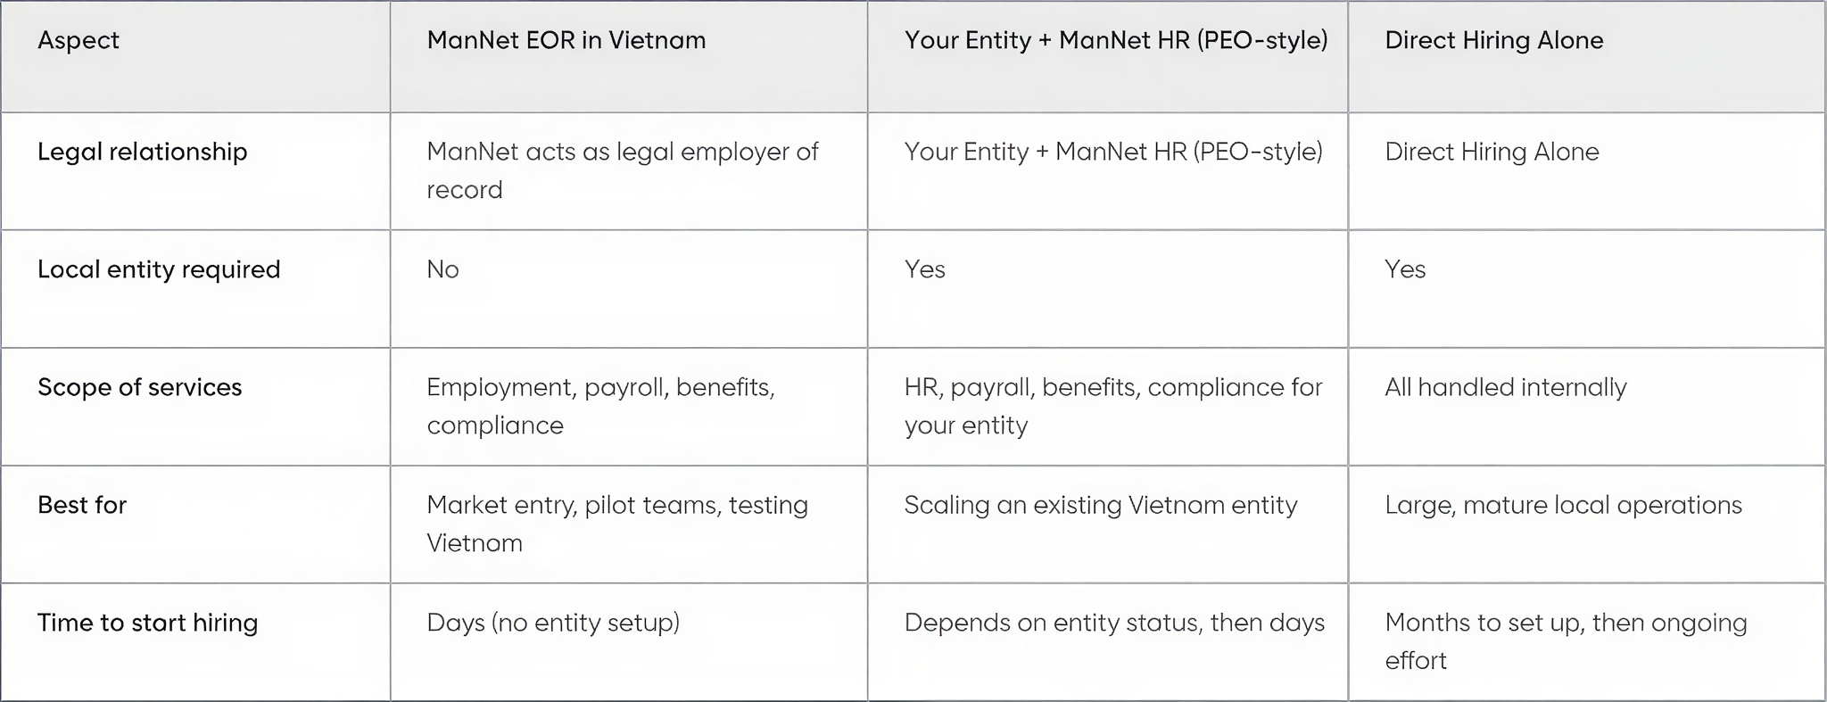The width and height of the screenshot is (1827, 702).
Task: Click the "Days (no entity setup)" cell
Action: pos(553,623)
